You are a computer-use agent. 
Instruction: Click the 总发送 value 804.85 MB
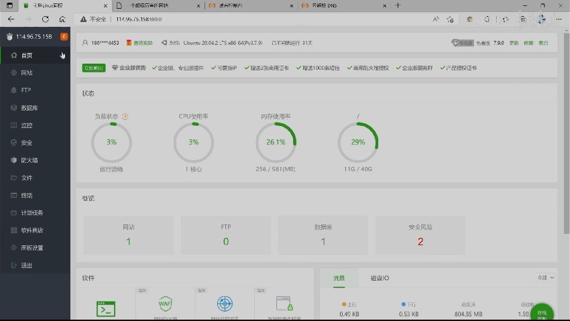click(x=468, y=314)
